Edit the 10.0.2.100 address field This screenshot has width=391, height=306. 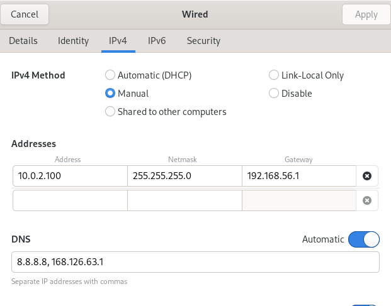pos(70,176)
